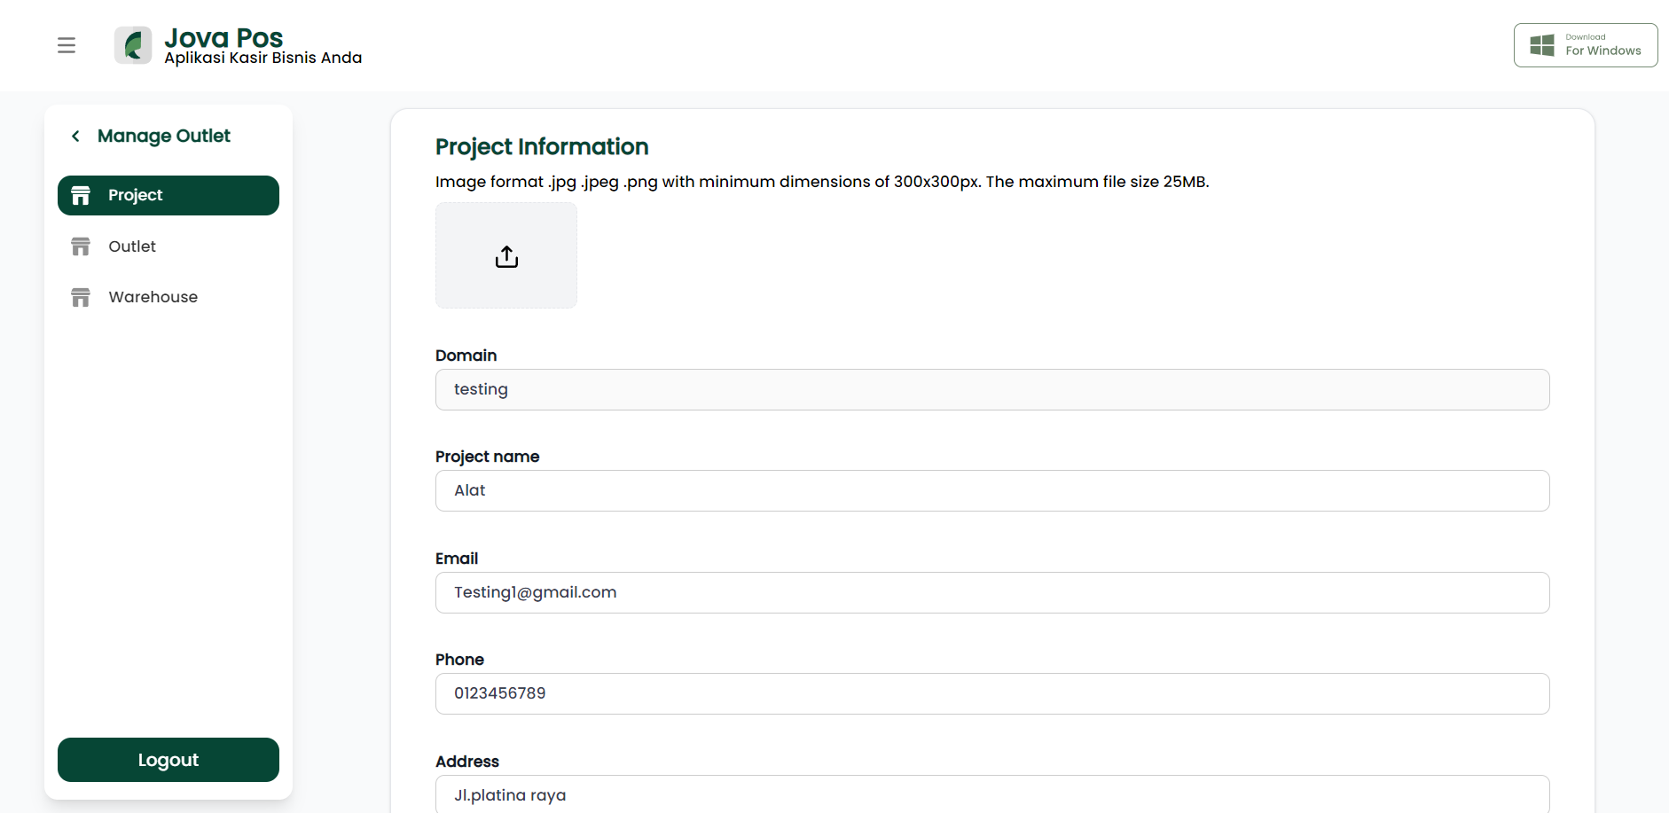Go back with Manage Outlet chevron
Viewport: 1669px width, 813px height.
75,136
